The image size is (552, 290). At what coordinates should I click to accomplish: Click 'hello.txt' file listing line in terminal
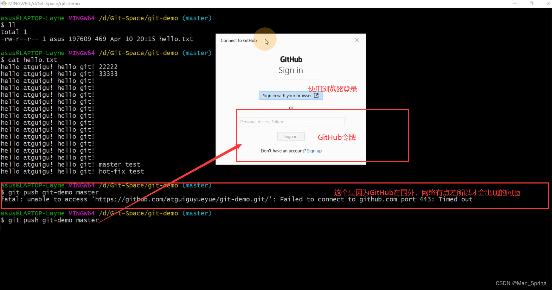pos(97,39)
